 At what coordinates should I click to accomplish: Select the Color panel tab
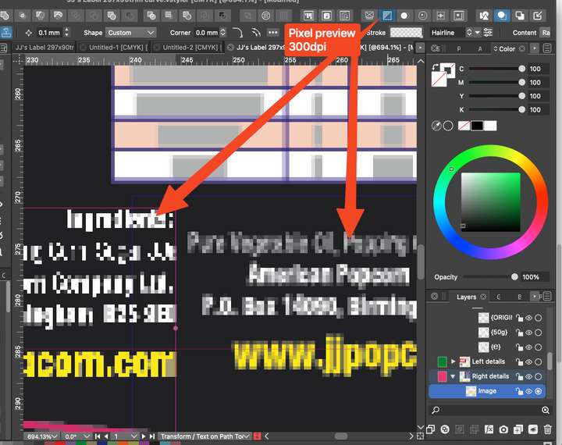[507, 48]
